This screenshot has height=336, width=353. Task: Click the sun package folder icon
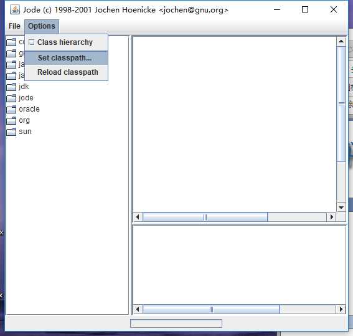(11, 132)
